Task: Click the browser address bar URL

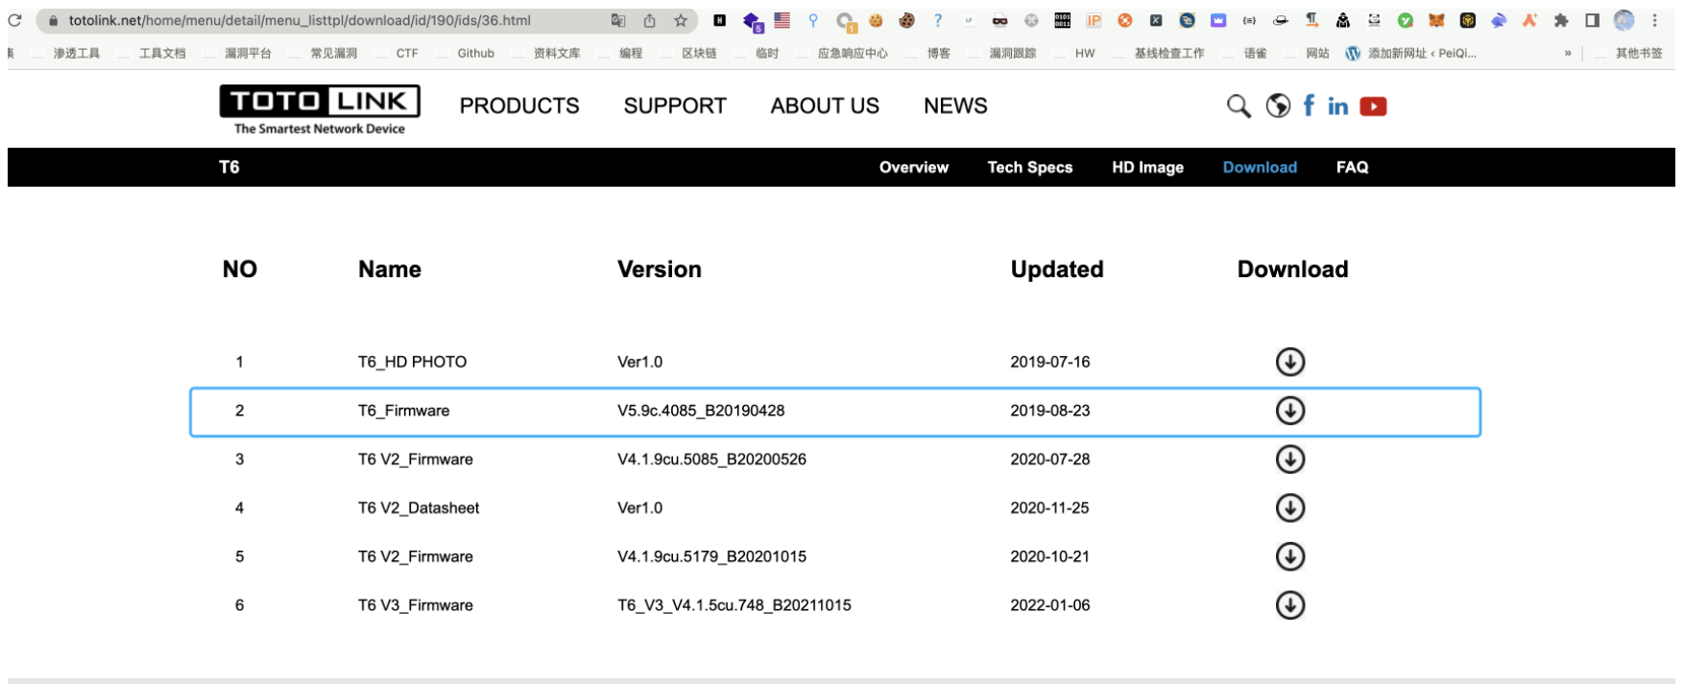Action: [300, 20]
